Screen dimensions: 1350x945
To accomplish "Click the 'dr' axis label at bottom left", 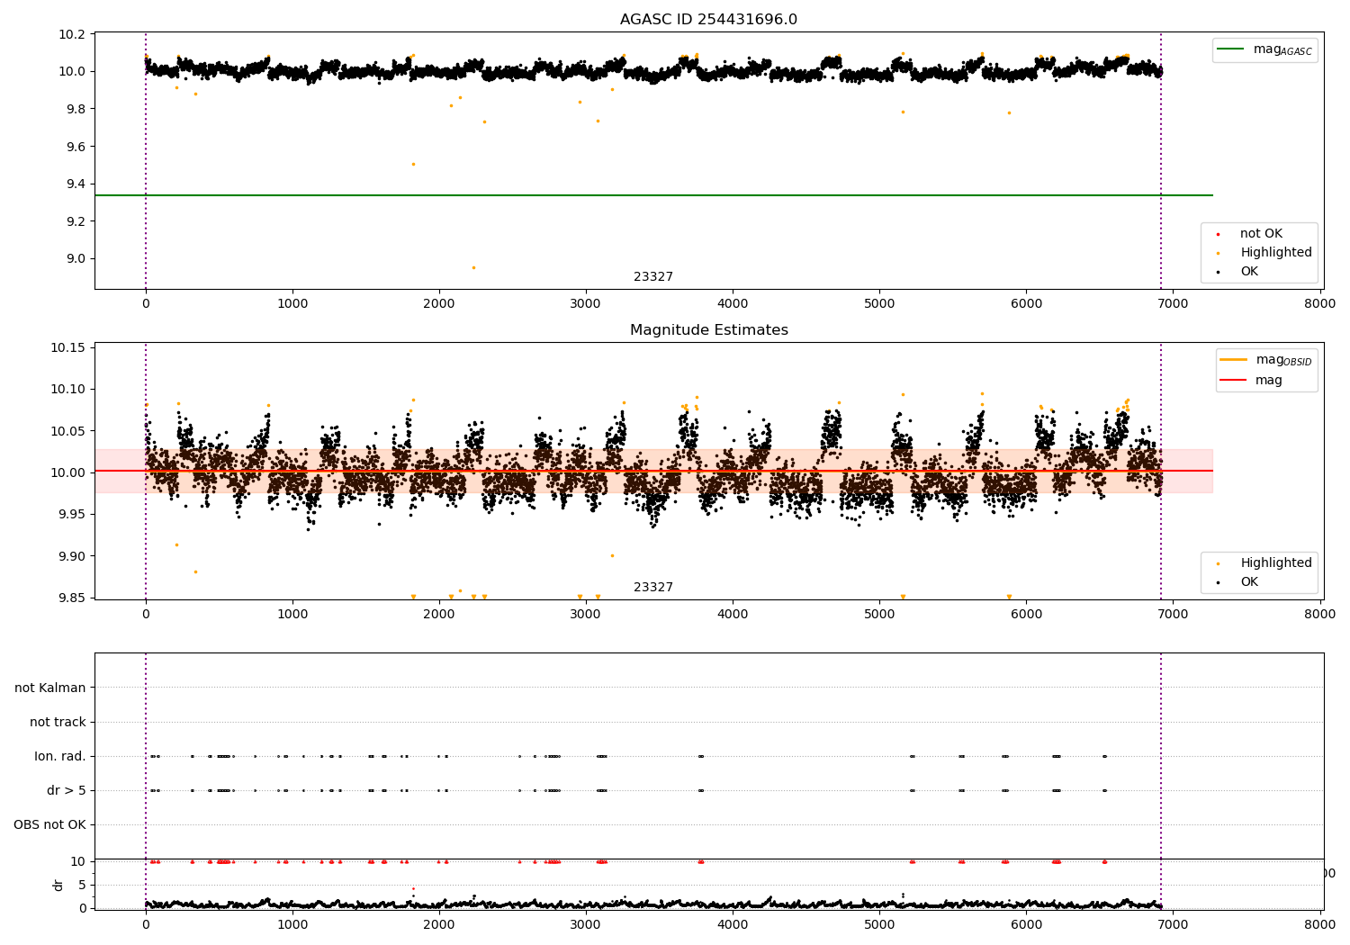I will (x=58, y=885).
